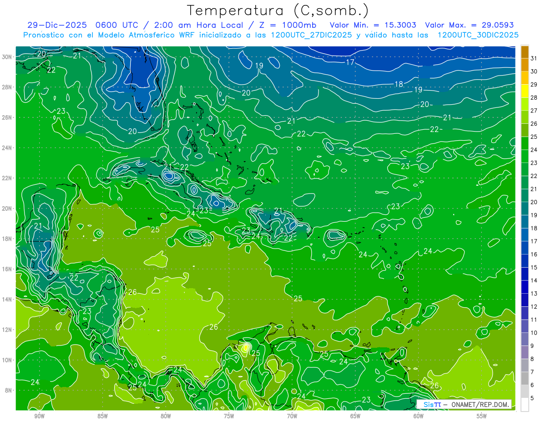Viewport: 546px width, 422px height.
Task: Click the '12N' latitude axis label
Action: (x=8, y=330)
